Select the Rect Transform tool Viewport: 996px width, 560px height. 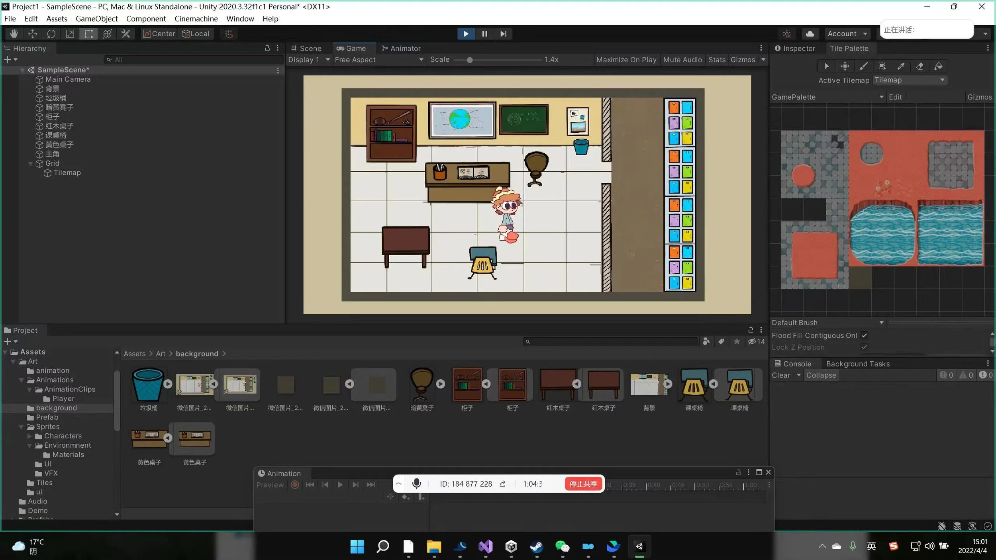coord(88,34)
